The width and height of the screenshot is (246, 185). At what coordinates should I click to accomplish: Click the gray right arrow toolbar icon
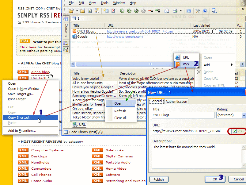pyautogui.click(x=143, y=11)
